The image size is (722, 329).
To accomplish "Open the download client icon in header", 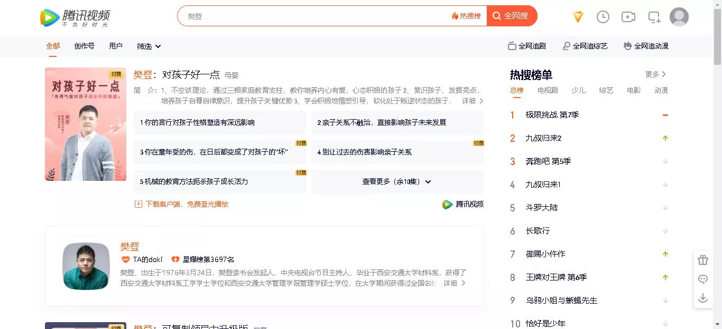I will [654, 17].
